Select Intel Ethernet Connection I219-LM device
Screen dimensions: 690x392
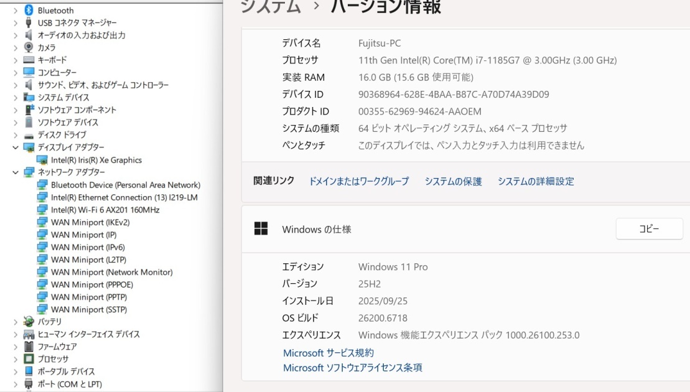click(x=124, y=197)
